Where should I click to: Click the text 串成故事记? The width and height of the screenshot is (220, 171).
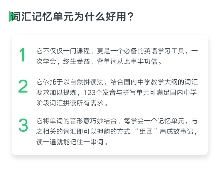click(176, 131)
